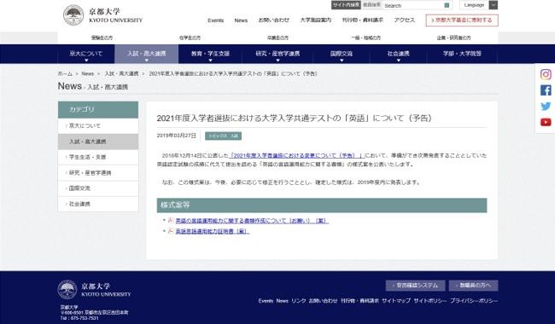Open PDF icon for 英語言語運用能力証明書（案）
555x324 pixels.
tap(170, 231)
